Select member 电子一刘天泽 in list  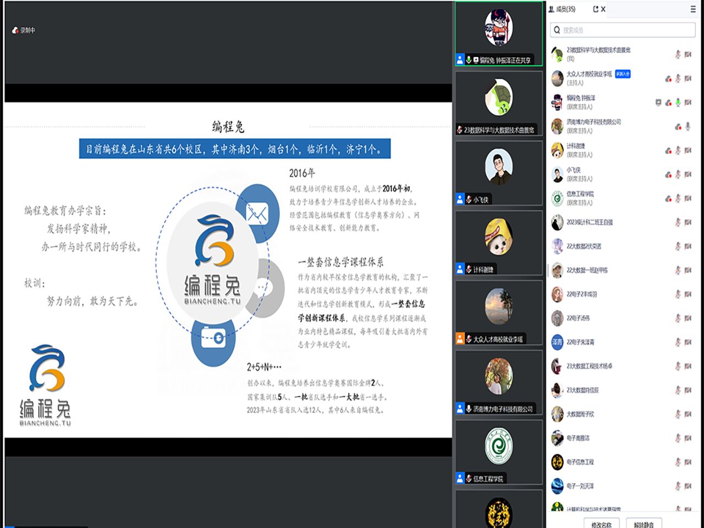[623, 486]
